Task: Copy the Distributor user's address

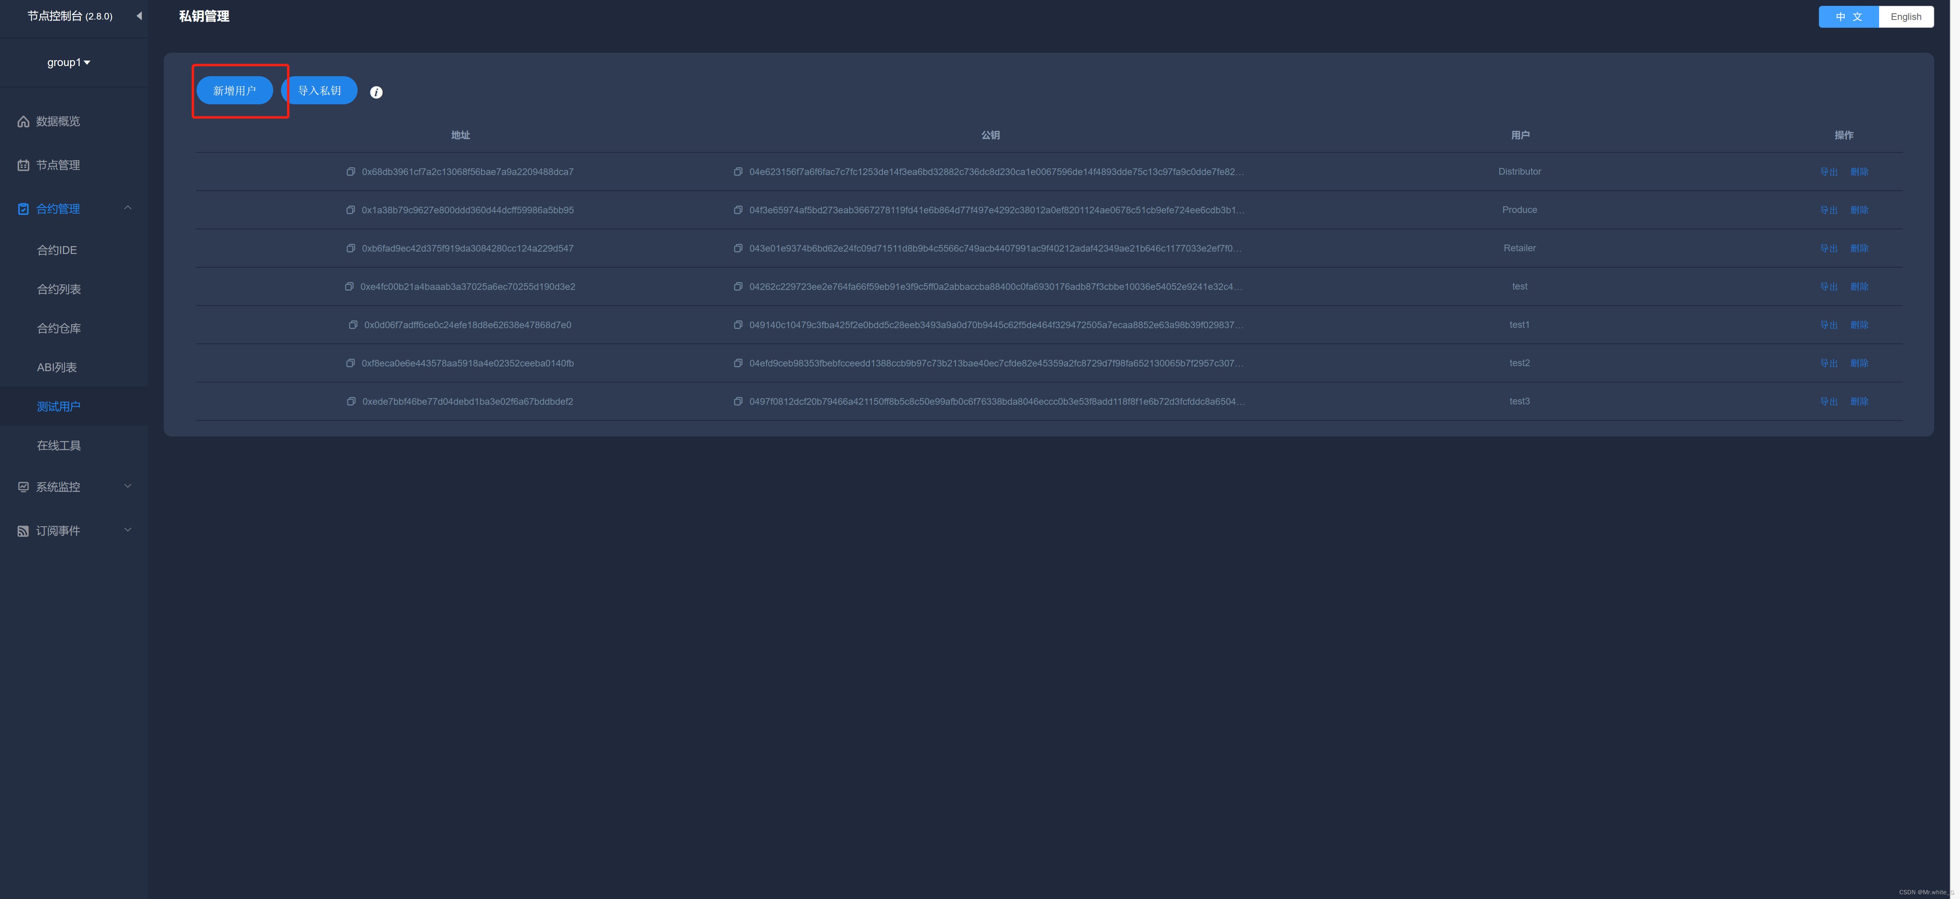Action: click(x=351, y=172)
